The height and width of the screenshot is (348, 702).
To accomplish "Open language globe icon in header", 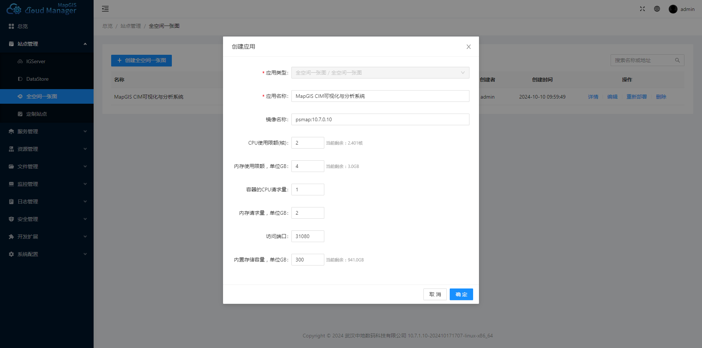I will pyautogui.click(x=657, y=9).
